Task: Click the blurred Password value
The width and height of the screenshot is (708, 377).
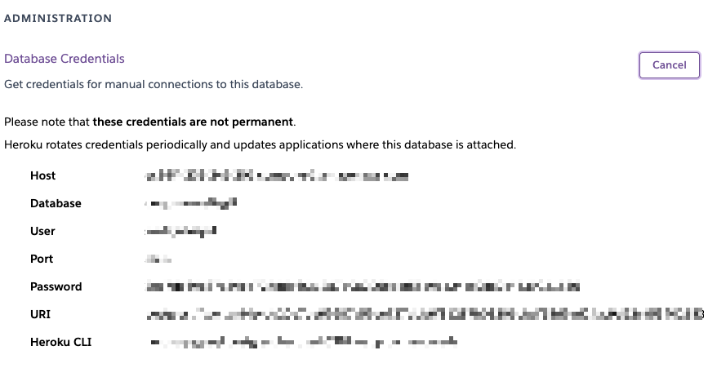Action: (363, 286)
